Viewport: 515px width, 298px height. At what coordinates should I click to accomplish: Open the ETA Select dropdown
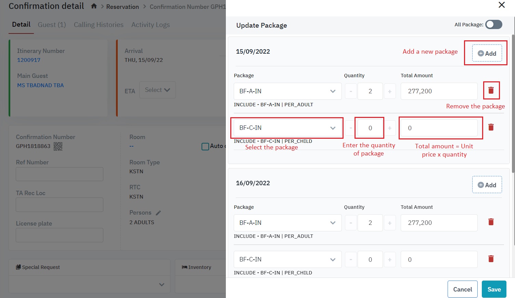pos(157,90)
